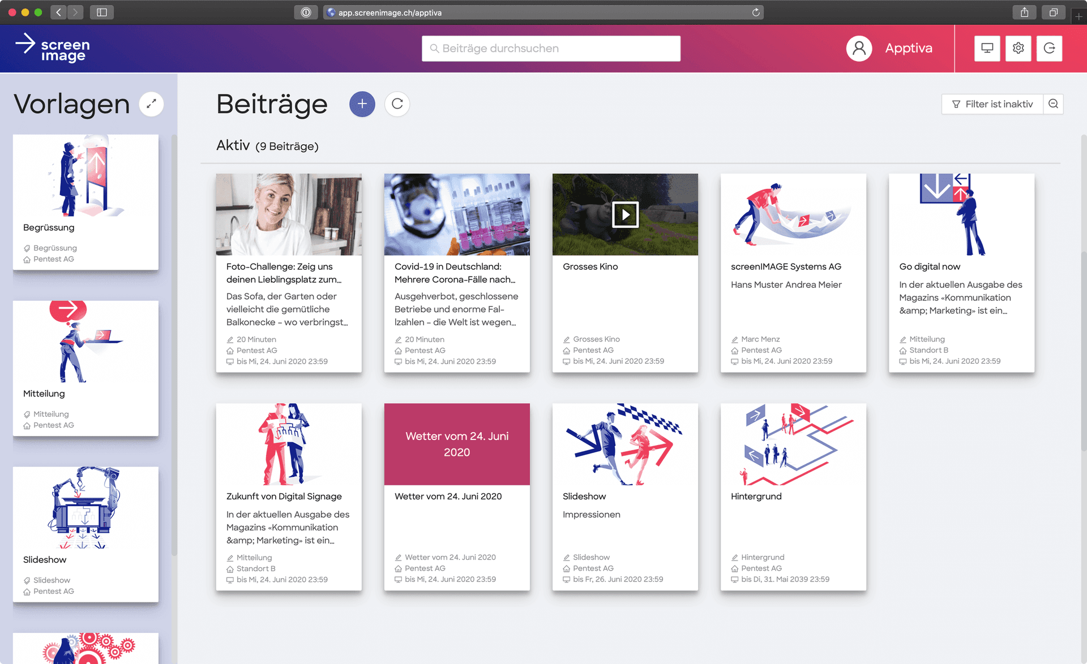This screenshot has width=1087, height=664.
Task: Click the refresh Beiträge circular arrow icon
Action: (397, 104)
